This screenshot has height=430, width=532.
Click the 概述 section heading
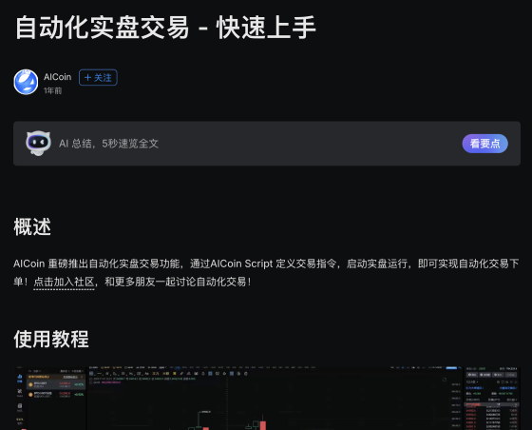32,226
